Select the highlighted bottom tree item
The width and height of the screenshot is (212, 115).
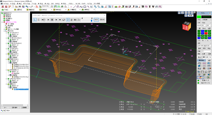[21, 89]
